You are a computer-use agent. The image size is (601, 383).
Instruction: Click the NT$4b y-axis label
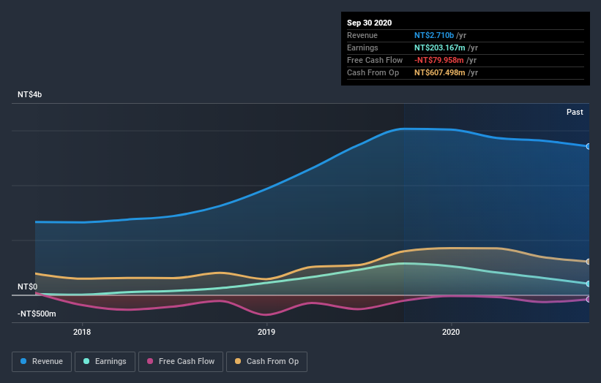point(29,94)
